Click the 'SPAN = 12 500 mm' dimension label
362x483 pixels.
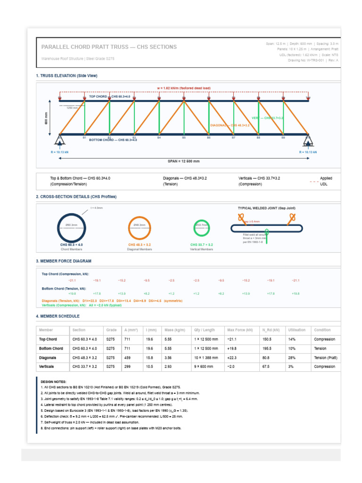[184, 161]
